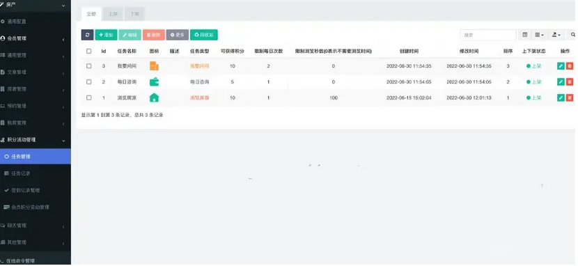Check the checkbox for row Id 1
This screenshot has width=578, height=266.
point(89,97)
